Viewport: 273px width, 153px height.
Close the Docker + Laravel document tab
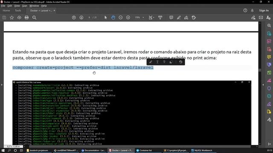point(54,11)
